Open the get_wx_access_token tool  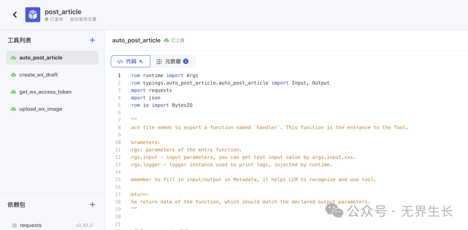click(45, 92)
